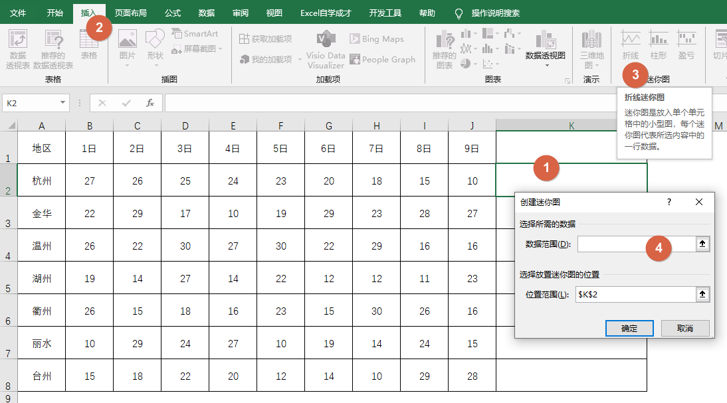This screenshot has width=727, height=403.
Task: Insert a Line sparkline (折线)
Action: 631,45
